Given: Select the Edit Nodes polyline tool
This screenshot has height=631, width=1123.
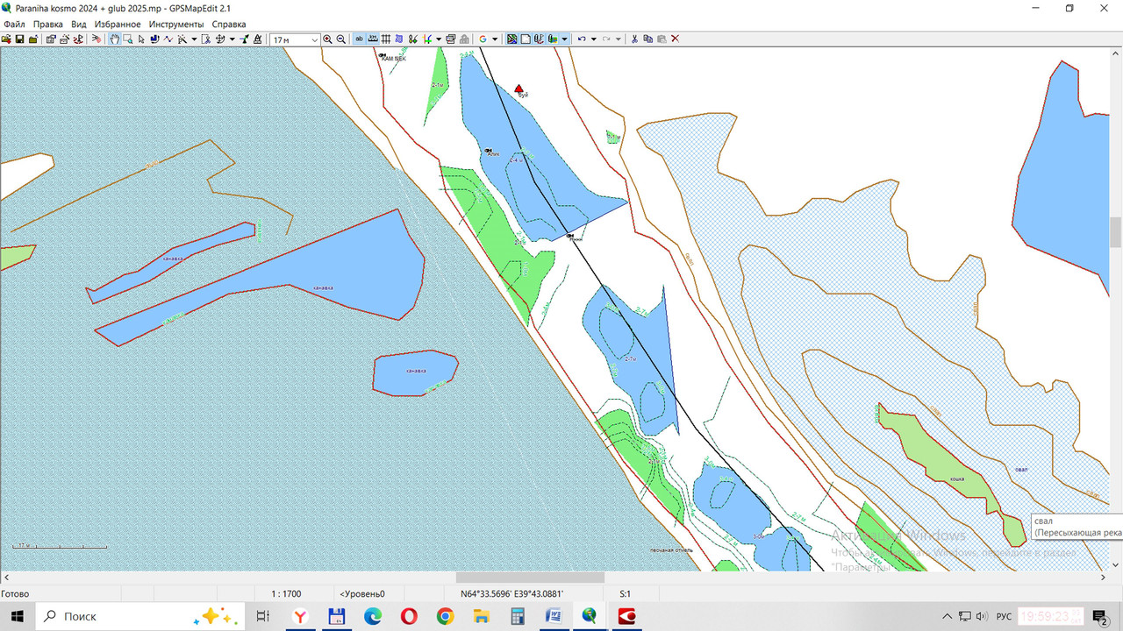Looking at the screenshot, I should click(x=168, y=39).
